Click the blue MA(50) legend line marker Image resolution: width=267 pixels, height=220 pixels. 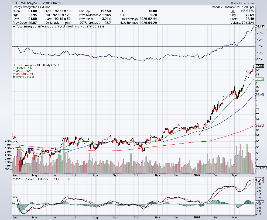tap(14, 71)
